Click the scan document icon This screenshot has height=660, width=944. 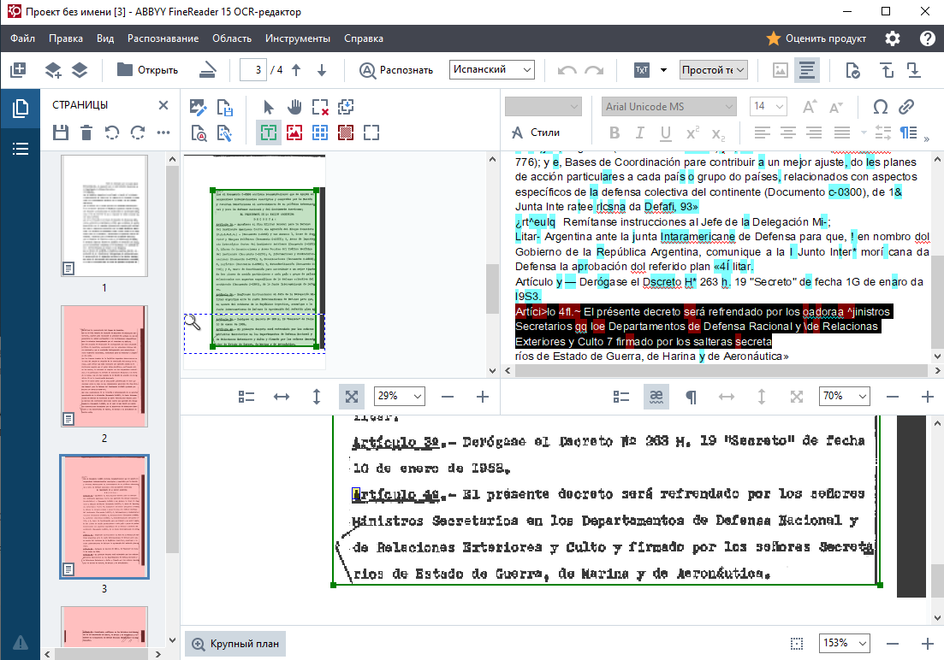point(209,70)
